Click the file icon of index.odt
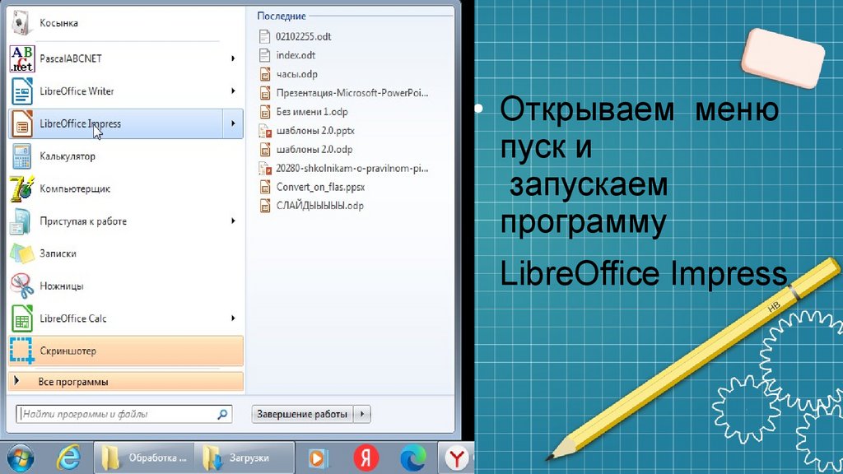This screenshot has height=474, width=843. [264, 55]
